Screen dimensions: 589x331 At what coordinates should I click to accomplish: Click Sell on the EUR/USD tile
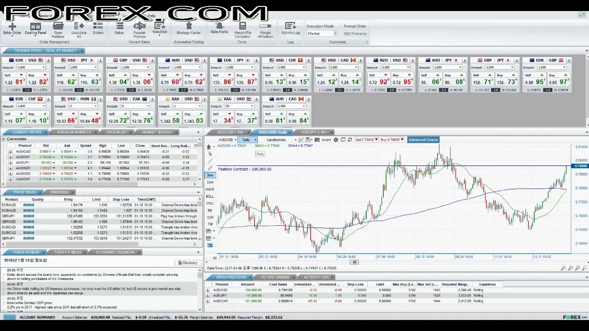[14, 80]
